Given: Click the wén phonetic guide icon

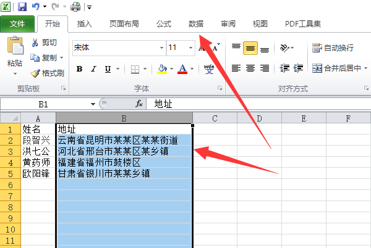Looking at the screenshot, I should (209, 69).
